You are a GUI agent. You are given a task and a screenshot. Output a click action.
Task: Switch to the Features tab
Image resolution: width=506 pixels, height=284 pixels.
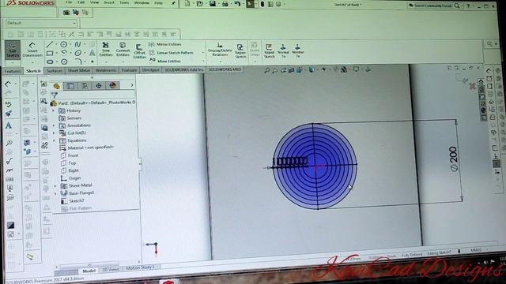[x=13, y=71]
